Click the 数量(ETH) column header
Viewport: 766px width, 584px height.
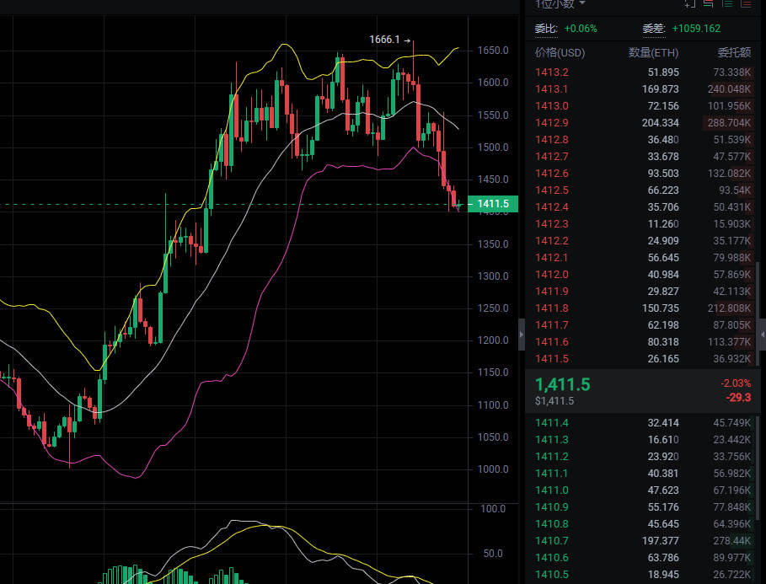[653, 53]
